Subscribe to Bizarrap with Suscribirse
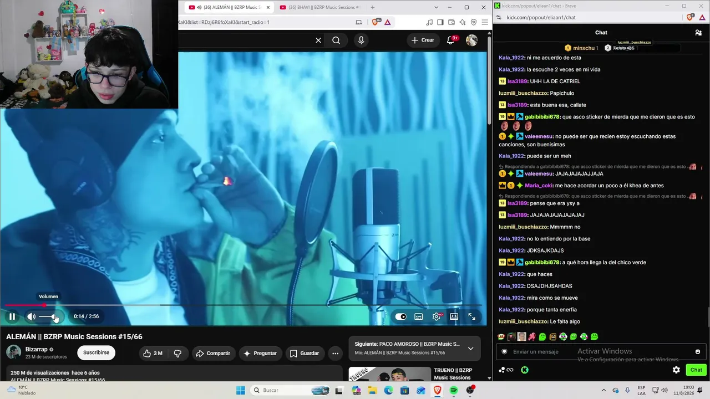 click(x=96, y=352)
